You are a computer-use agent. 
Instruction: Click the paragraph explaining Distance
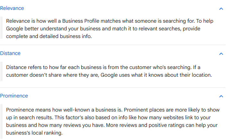[109, 71]
